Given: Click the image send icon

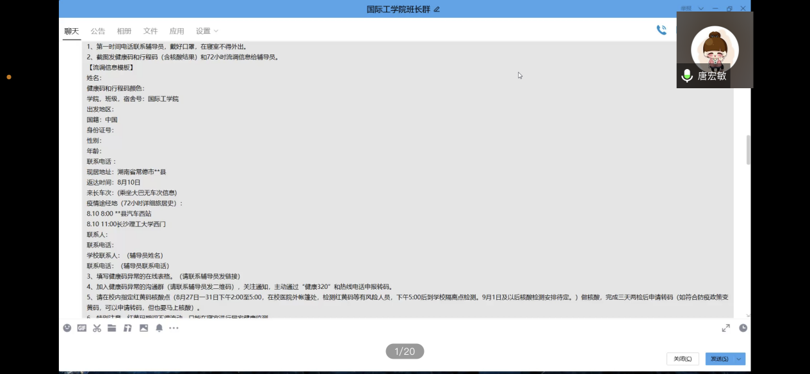Looking at the screenshot, I should pos(143,328).
